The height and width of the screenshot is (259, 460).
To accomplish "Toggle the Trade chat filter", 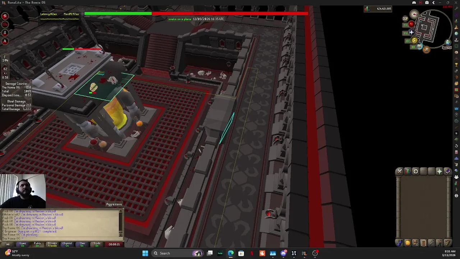I will 97,244.
